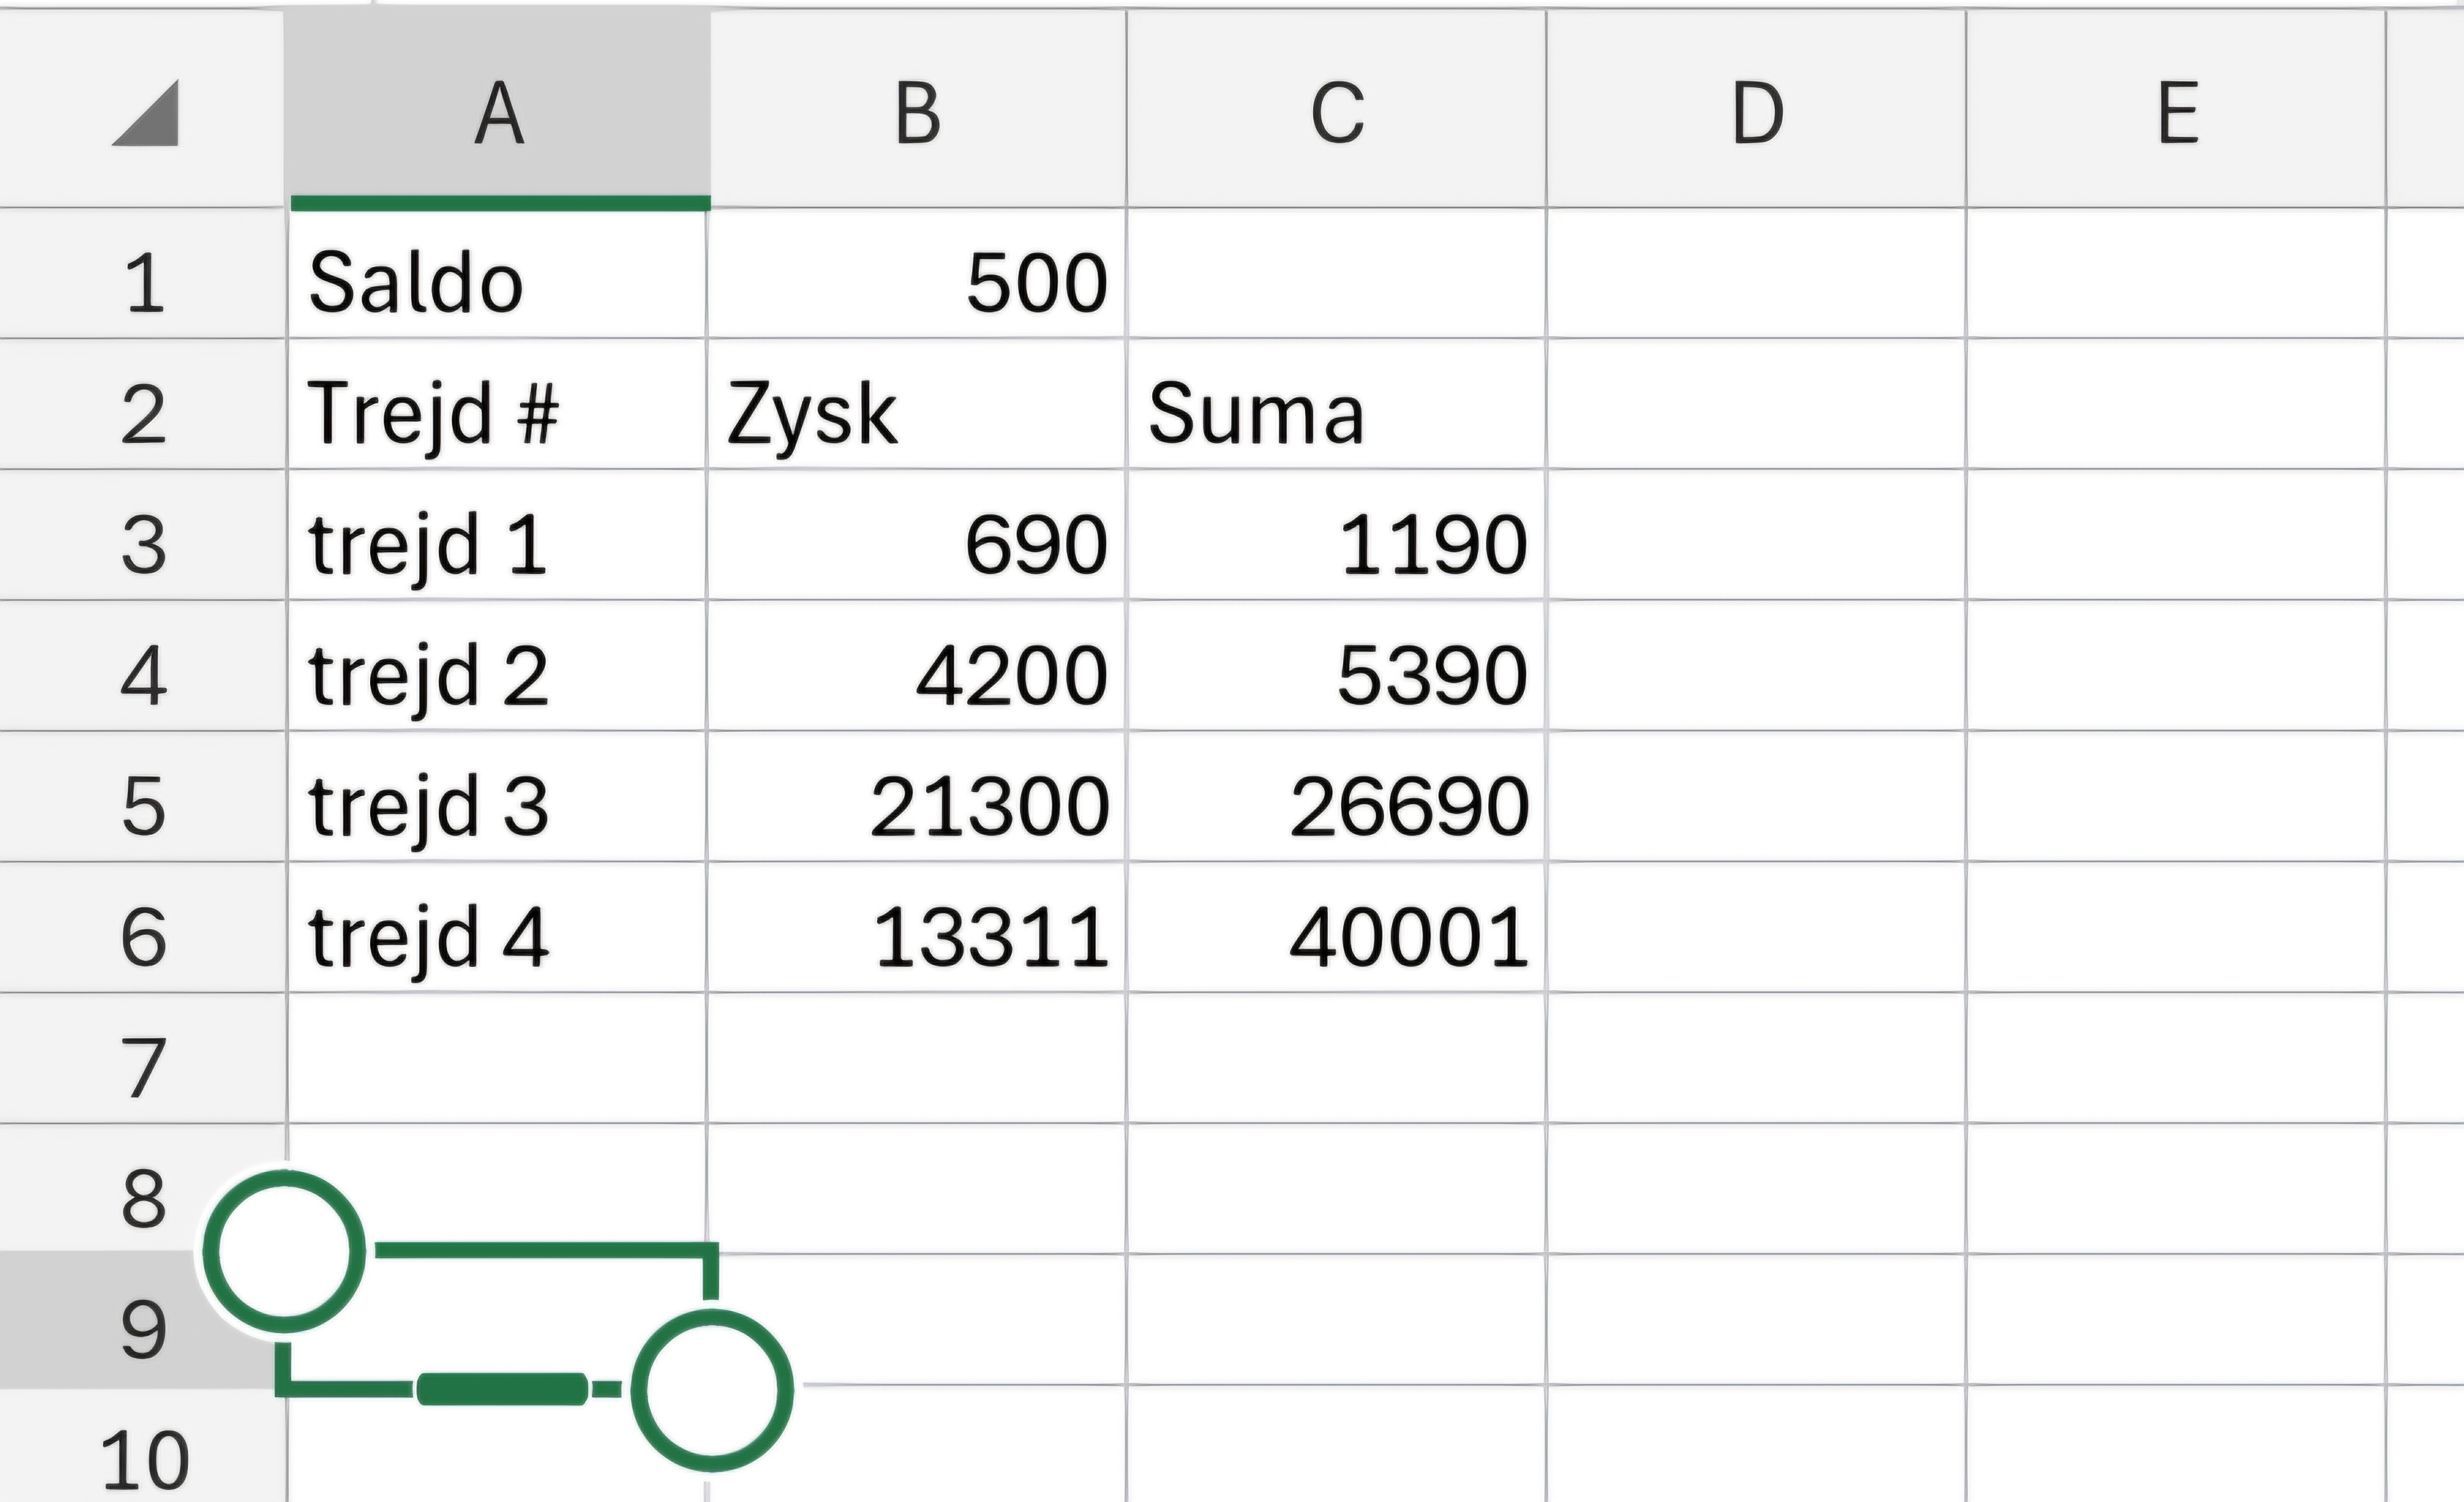Select column A header

pos(498,112)
